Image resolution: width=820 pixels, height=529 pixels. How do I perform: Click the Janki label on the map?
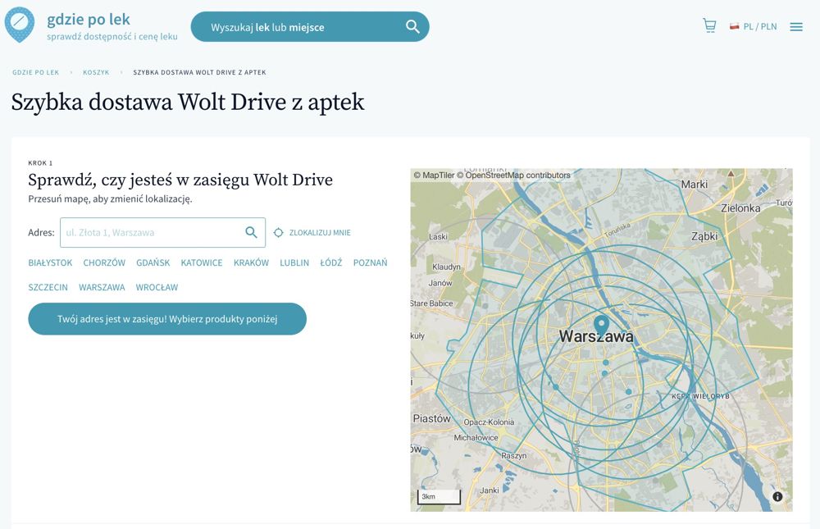coord(490,490)
